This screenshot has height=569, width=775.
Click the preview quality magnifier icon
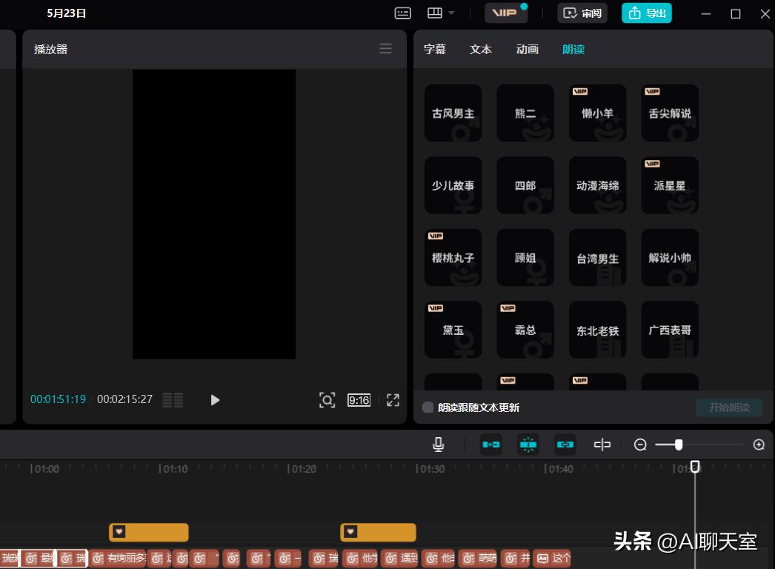coord(327,400)
